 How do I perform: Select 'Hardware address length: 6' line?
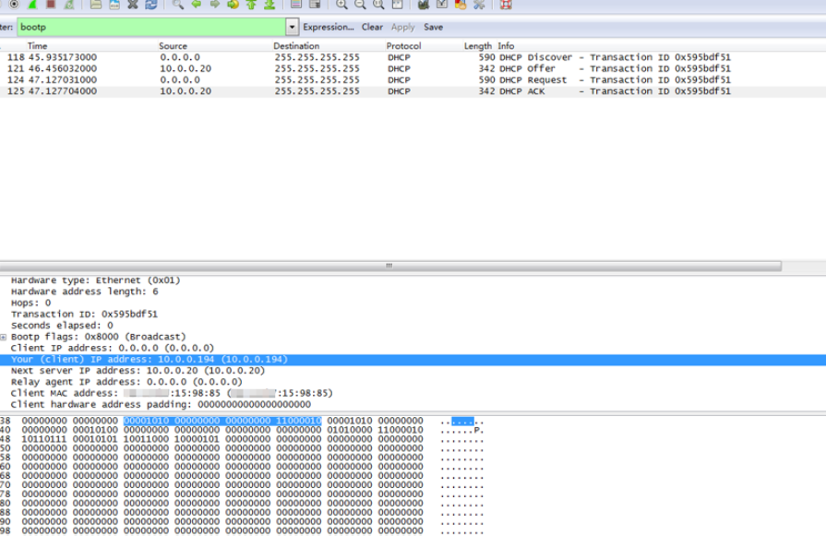[x=84, y=292]
